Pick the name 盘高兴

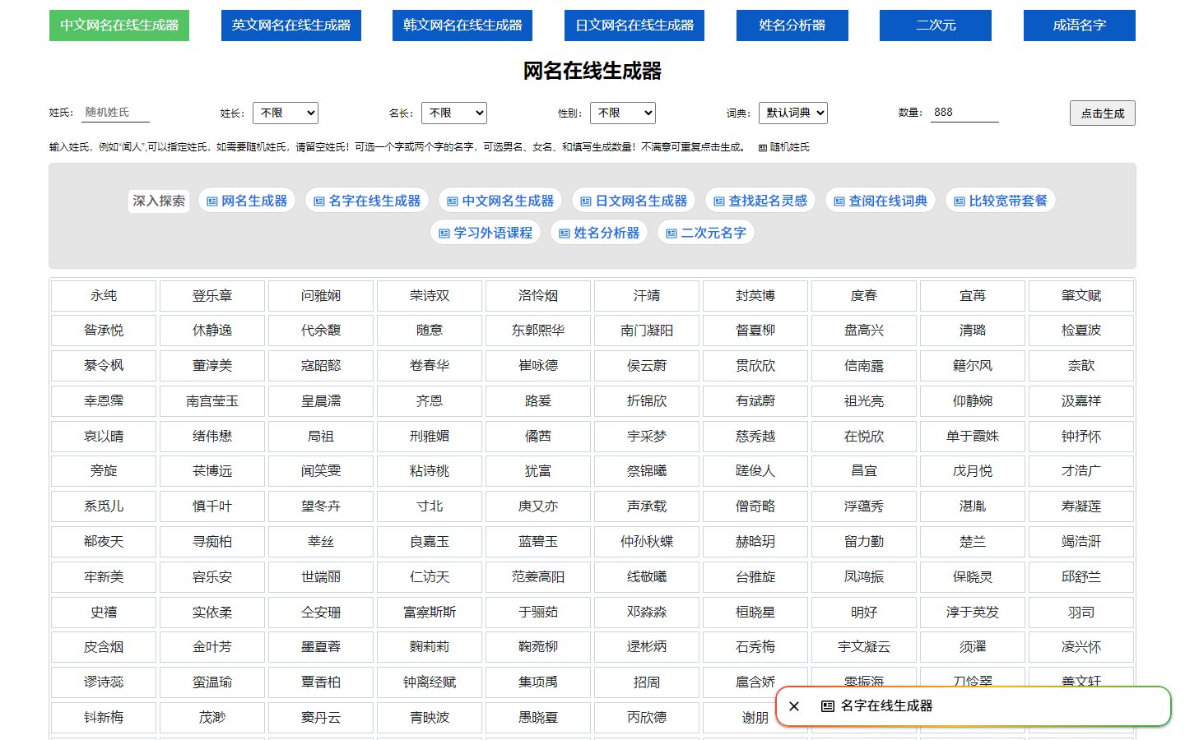click(x=864, y=331)
